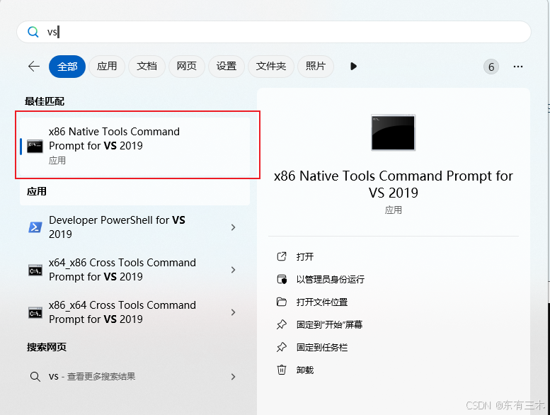This screenshot has height=415, width=550.
Task: Choose 固定到任务栏
Action: (321, 348)
